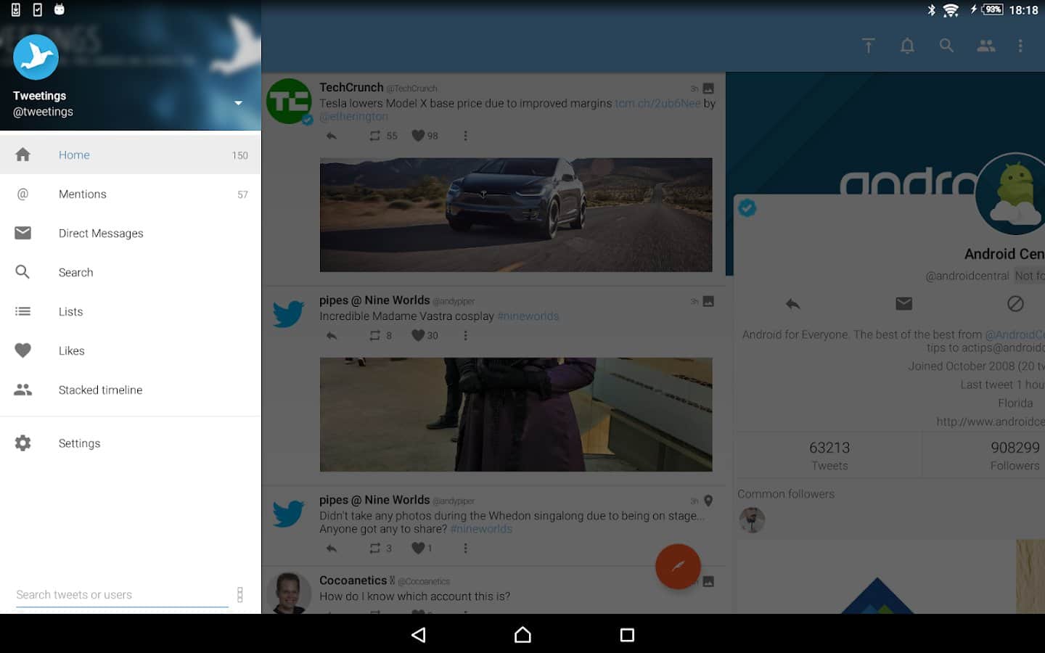This screenshot has height=653, width=1045.
Task: Tap the red compose tweet floating button
Action: point(678,566)
